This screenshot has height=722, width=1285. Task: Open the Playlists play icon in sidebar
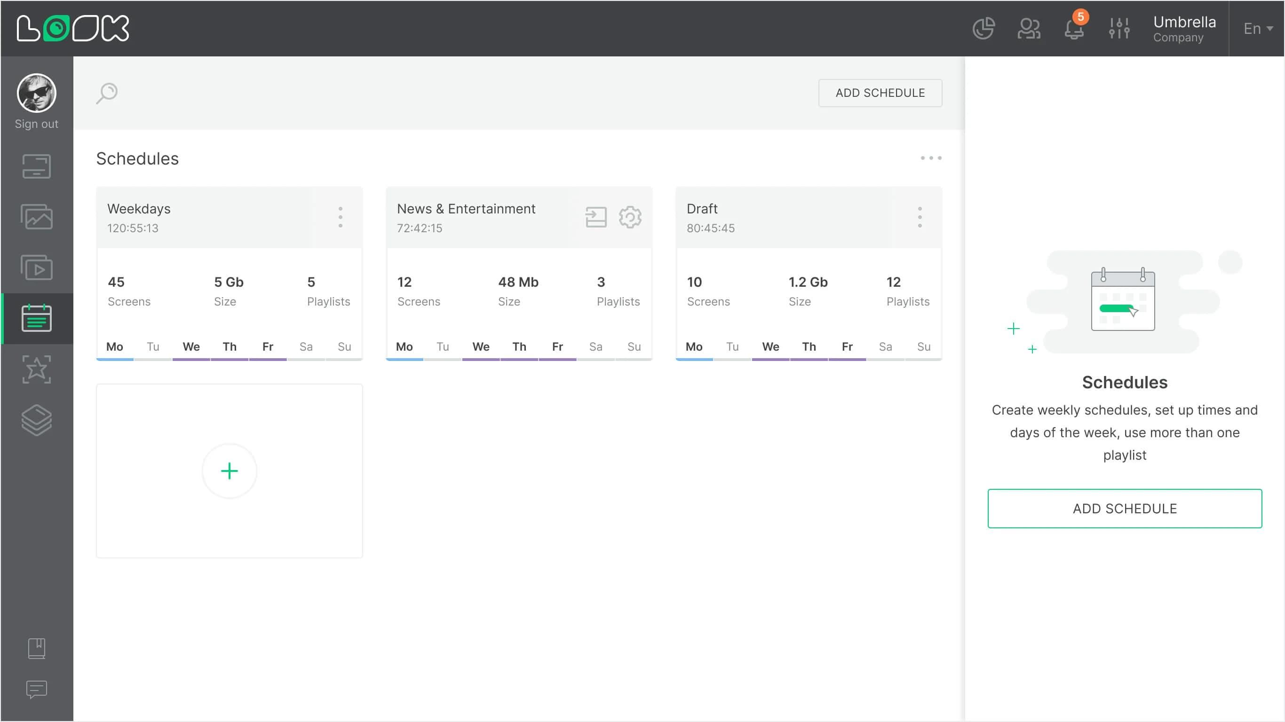[36, 267]
